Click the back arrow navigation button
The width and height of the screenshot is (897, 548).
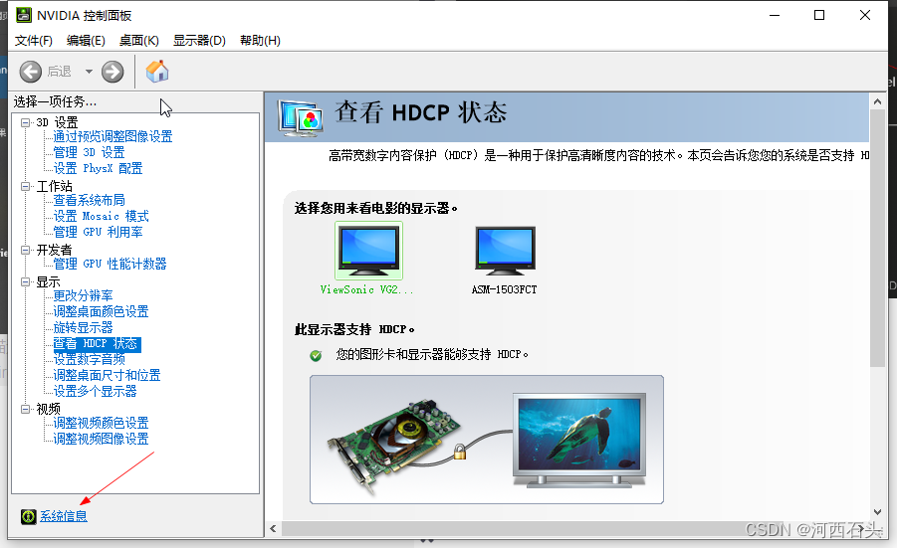coord(31,72)
